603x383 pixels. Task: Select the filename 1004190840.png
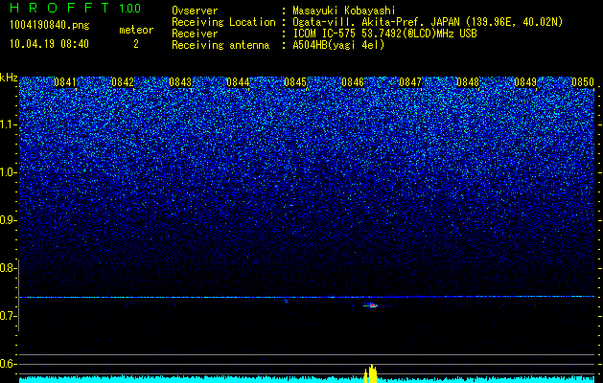coord(50,25)
